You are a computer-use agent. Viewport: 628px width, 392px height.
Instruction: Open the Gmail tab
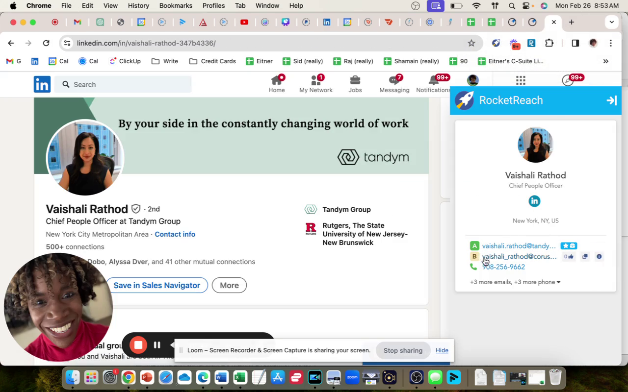(77, 22)
